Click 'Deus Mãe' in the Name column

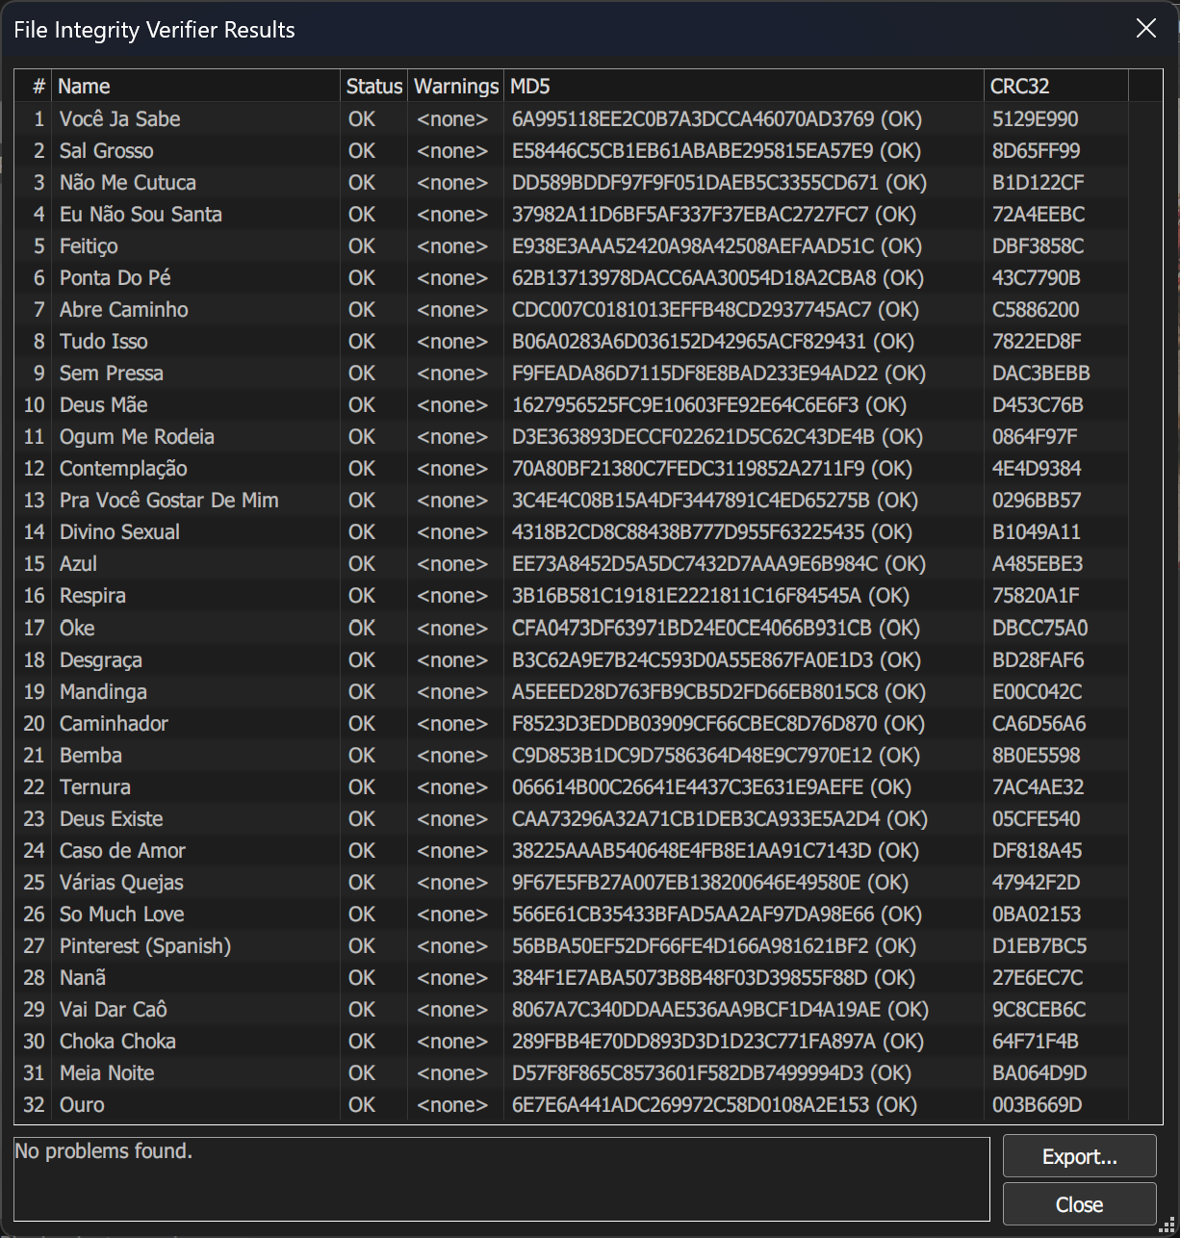point(104,404)
